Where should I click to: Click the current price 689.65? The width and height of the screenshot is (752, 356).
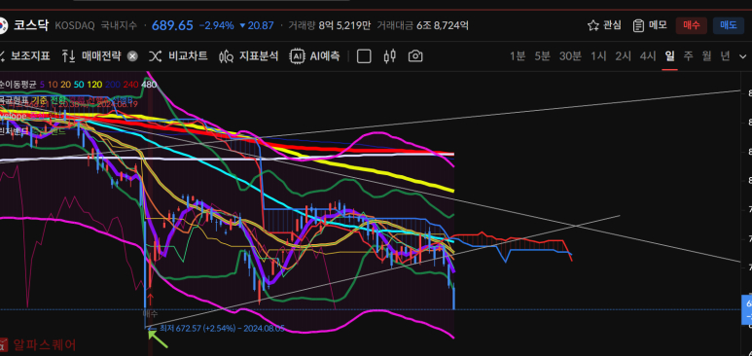tap(172, 25)
